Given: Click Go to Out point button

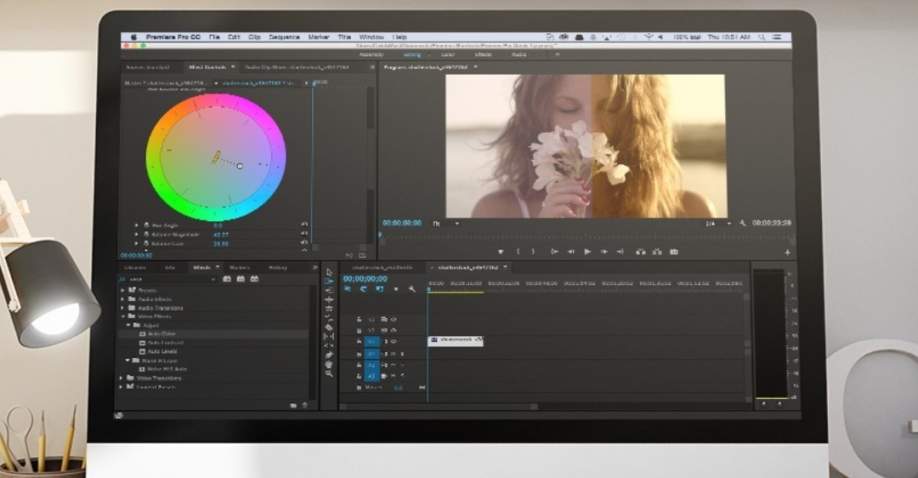Looking at the screenshot, I should [x=620, y=252].
